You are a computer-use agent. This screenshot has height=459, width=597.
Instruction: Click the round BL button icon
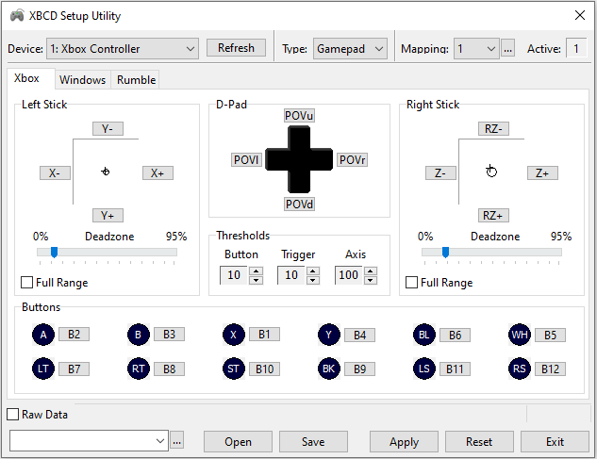coord(424,335)
